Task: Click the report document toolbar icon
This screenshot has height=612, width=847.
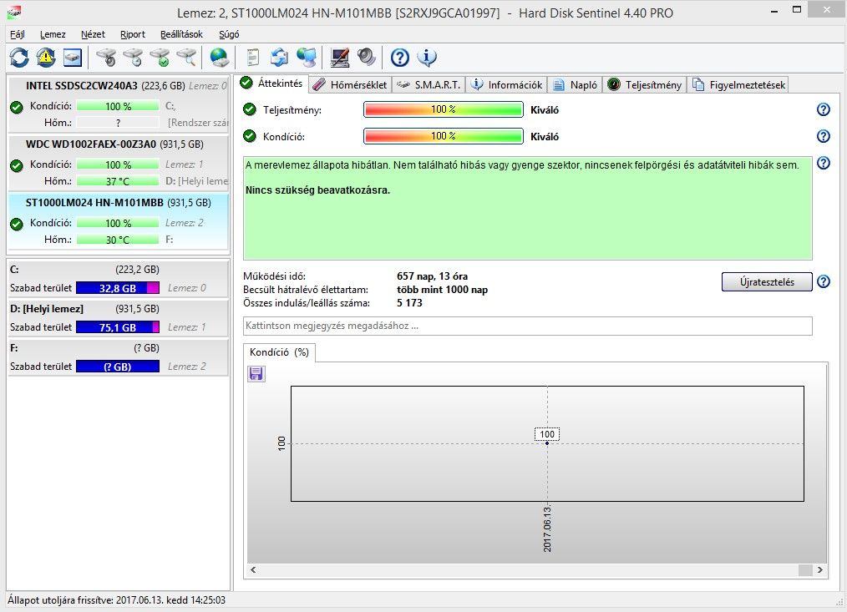Action: tap(252, 58)
